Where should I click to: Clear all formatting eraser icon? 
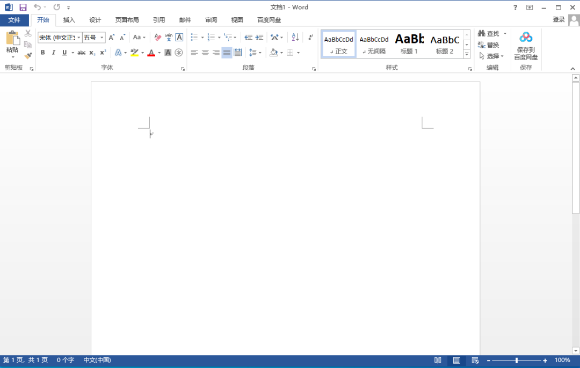[x=157, y=38]
